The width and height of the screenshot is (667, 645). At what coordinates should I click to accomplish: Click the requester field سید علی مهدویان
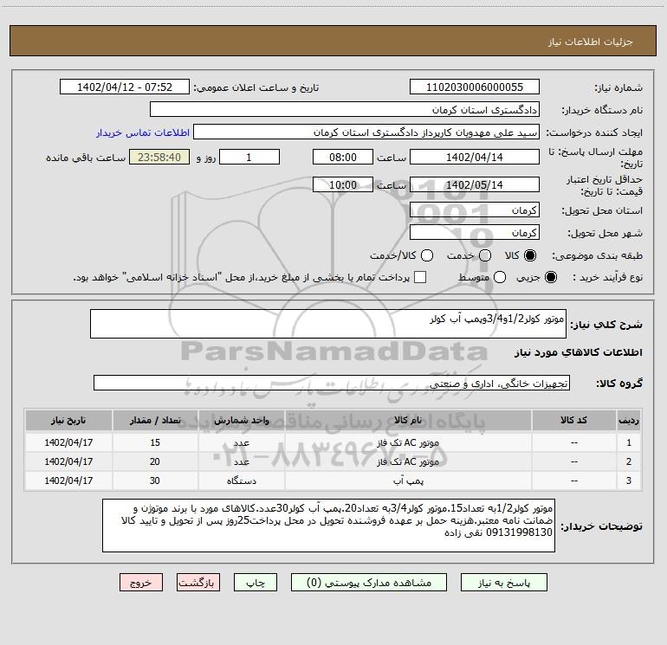(366, 132)
